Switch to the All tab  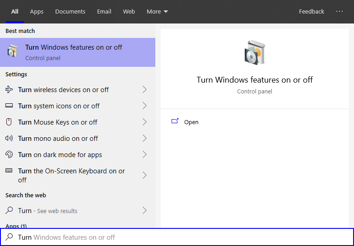(x=14, y=12)
